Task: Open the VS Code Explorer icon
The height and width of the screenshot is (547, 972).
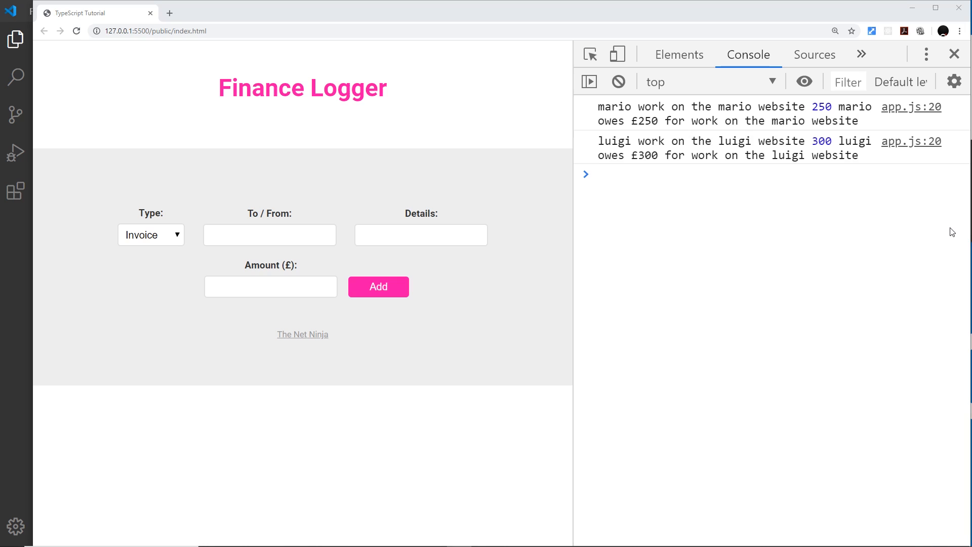Action: pyautogui.click(x=16, y=39)
